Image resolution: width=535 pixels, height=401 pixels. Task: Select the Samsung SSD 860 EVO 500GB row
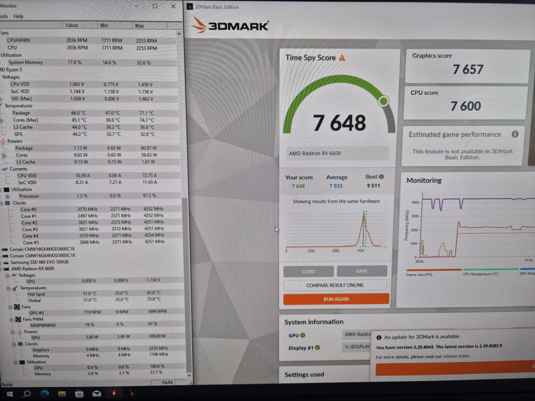click(x=39, y=262)
